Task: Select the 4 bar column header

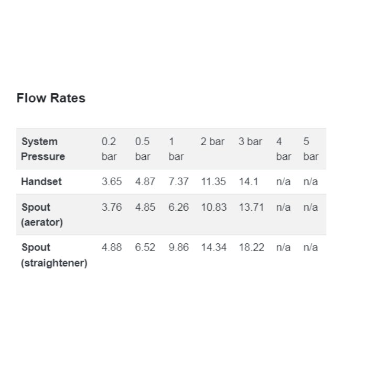Action: (x=284, y=149)
